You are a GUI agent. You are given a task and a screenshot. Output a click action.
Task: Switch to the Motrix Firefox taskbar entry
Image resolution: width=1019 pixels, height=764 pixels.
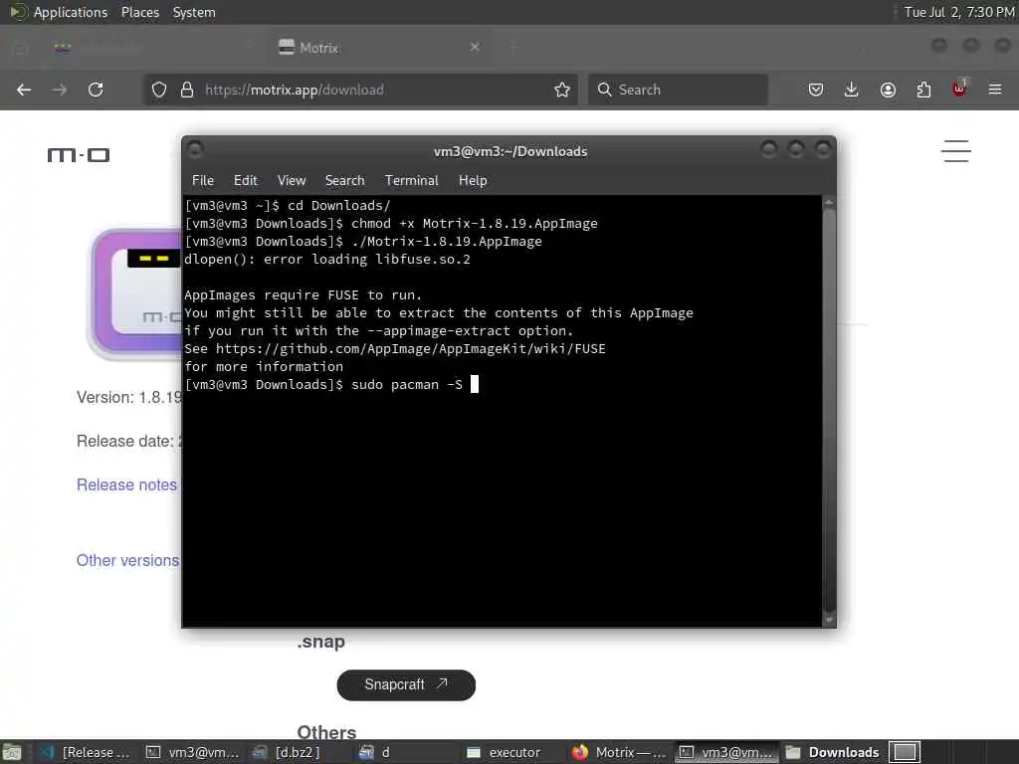point(619,752)
